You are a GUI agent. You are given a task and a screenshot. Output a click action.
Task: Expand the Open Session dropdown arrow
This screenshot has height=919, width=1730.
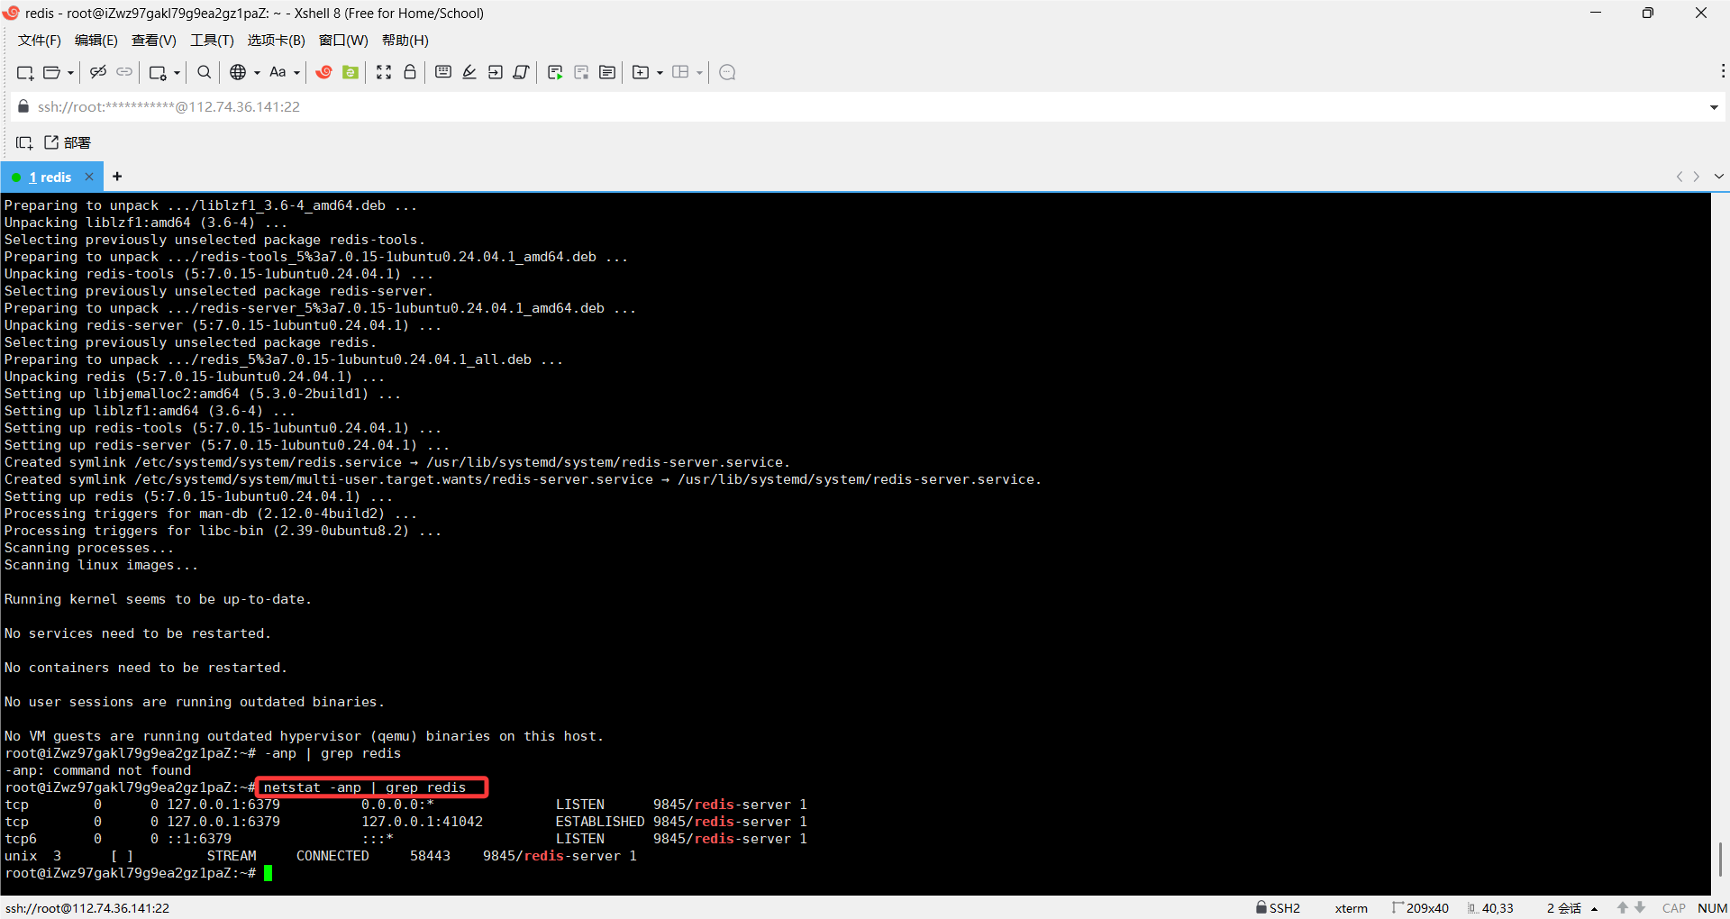[x=70, y=73]
